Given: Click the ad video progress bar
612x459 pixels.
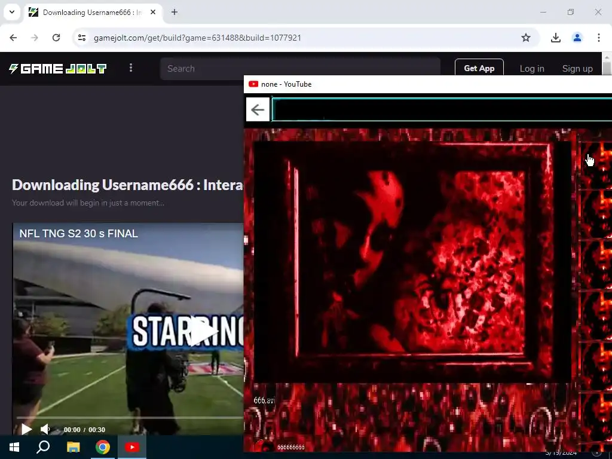Looking at the screenshot, I should (x=129, y=418).
